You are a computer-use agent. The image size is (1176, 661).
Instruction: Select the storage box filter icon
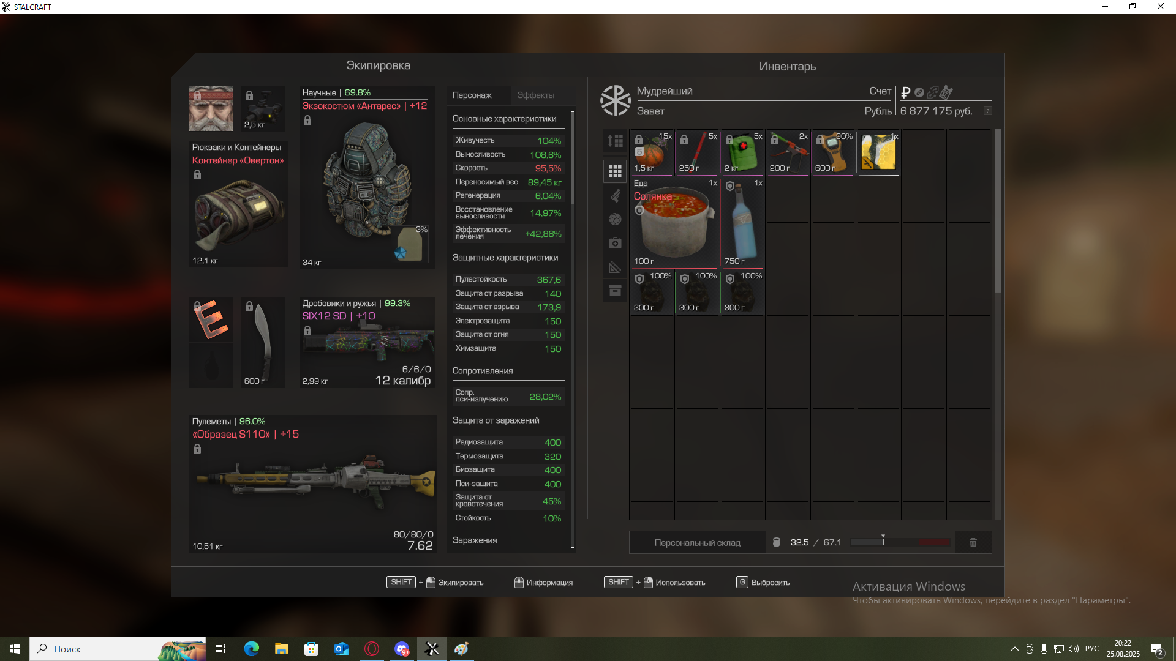615,291
